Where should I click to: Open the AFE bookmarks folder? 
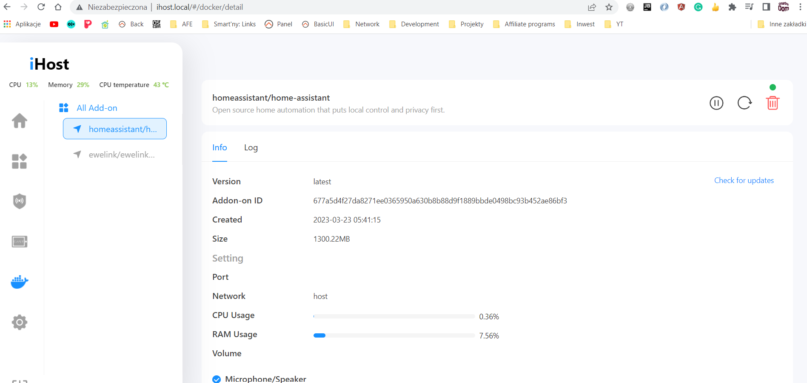pos(181,24)
